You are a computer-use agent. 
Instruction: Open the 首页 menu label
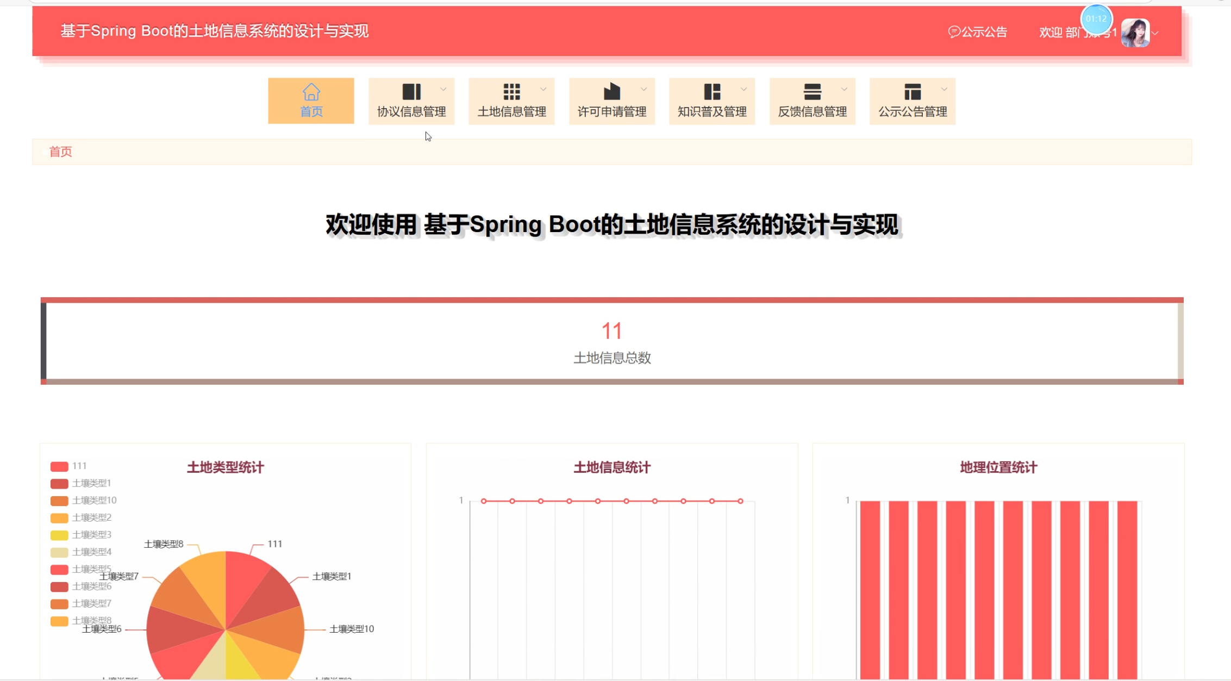pyautogui.click(x=311, y=111)
